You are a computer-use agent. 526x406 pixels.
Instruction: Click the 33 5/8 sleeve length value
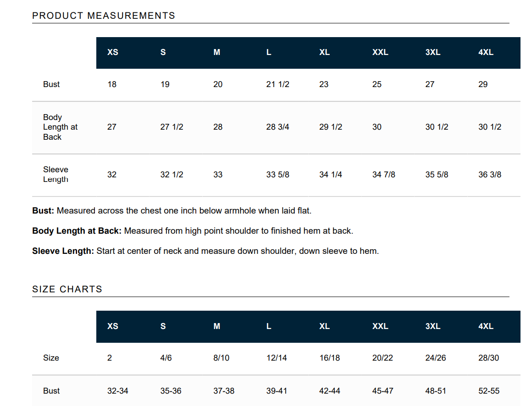[x=277, y=175]
